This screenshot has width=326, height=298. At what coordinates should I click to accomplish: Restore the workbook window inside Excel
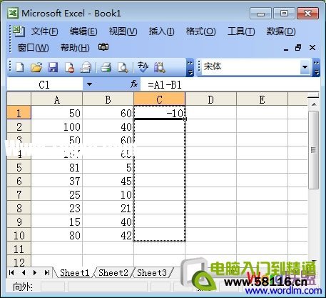pos(298,48)
